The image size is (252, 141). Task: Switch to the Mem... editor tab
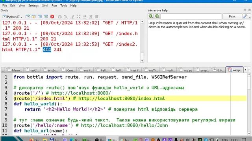tap(15, 70)
